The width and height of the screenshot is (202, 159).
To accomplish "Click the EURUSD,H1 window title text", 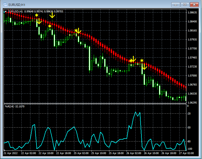I will [x=17, y=5].
